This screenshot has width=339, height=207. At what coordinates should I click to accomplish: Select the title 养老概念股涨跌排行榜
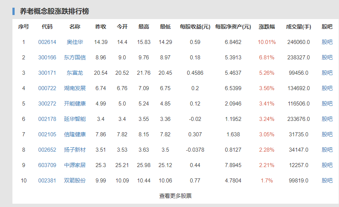[54, 11]
